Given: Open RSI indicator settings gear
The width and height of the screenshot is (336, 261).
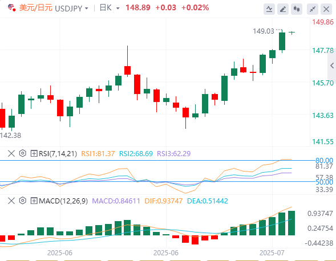Looking at the screenshot, I should pos(22,153).
